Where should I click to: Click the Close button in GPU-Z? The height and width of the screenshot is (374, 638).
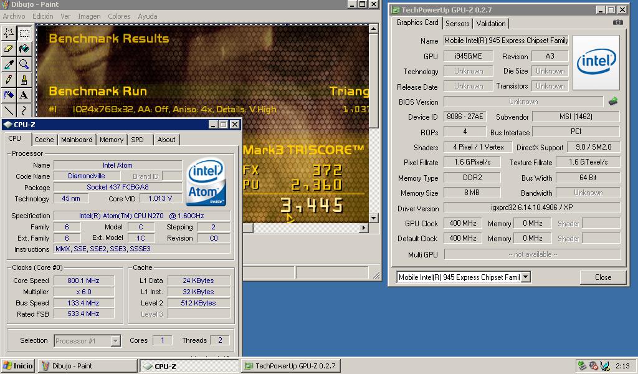coord(603,277)
